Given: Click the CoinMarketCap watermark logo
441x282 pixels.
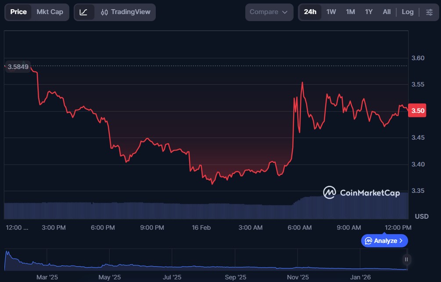Looking at the screenshot, I should pos(361,193).
